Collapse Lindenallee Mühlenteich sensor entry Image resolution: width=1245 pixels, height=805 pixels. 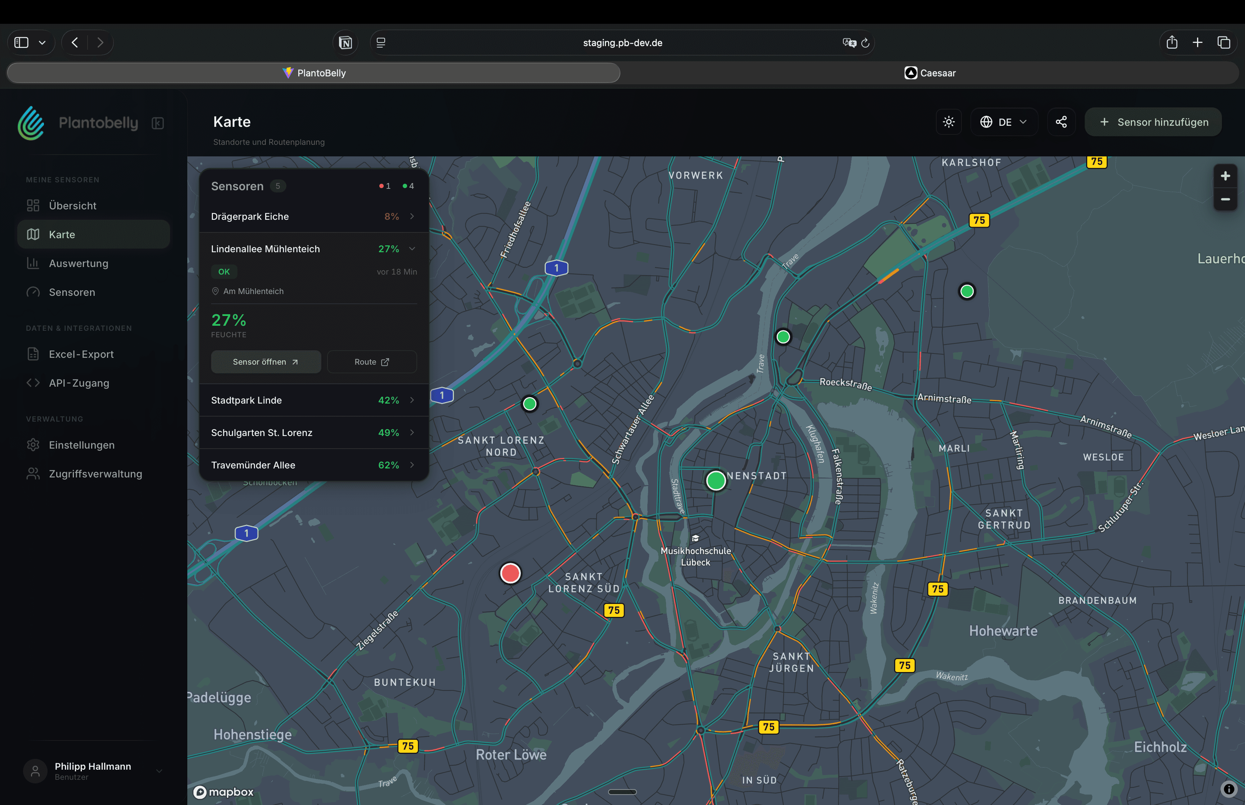coord(412,249)
